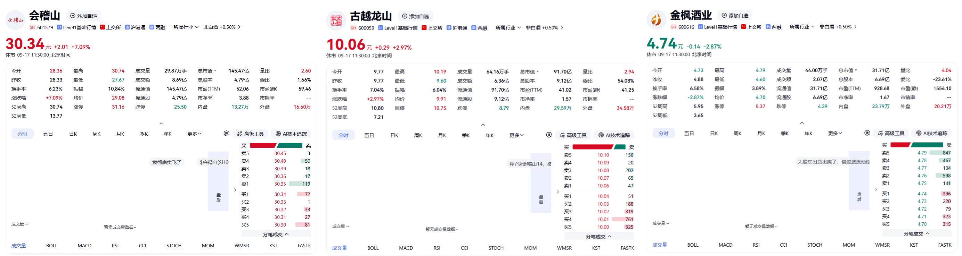Viewport: 962px width, 256px height.
Task: Click the 金枫酒业 flame logo icon
Action: click(656, 20)
